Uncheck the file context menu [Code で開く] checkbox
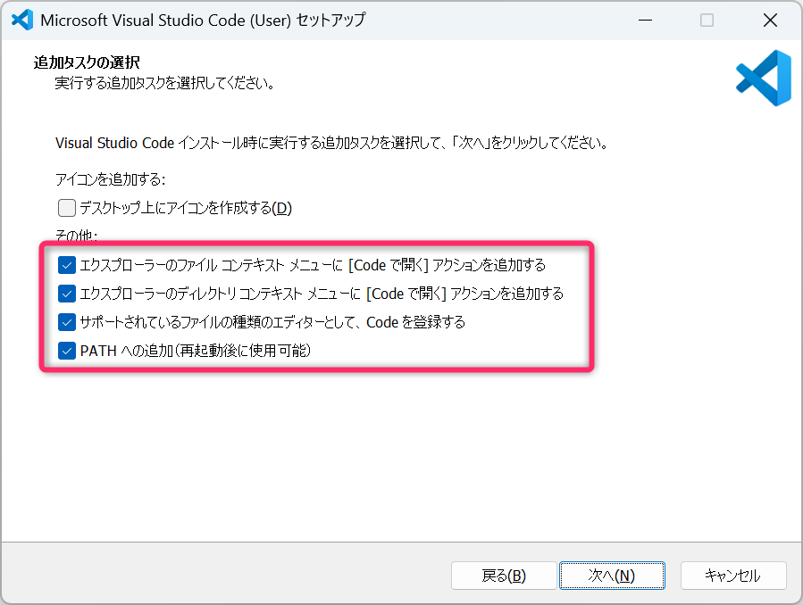The height and width of the screenshot is (605, 803). (67, 265)
